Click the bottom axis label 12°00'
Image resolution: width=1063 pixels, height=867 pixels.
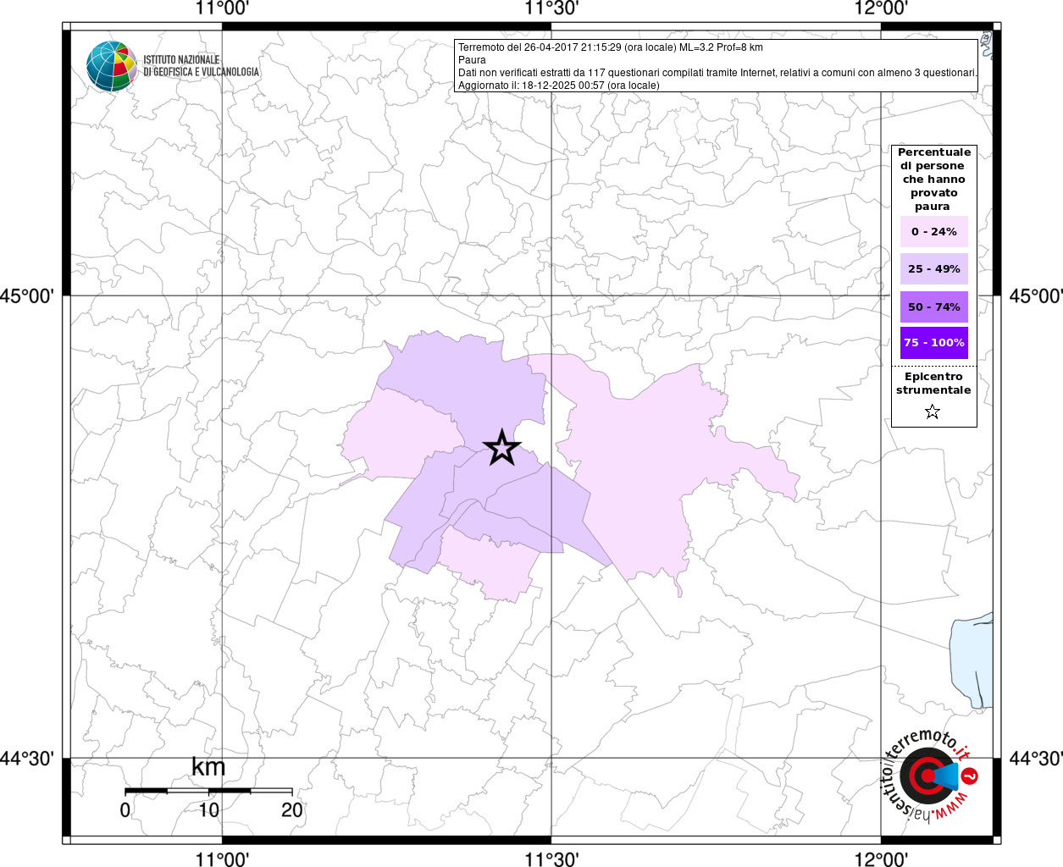[x=881, y=859]
